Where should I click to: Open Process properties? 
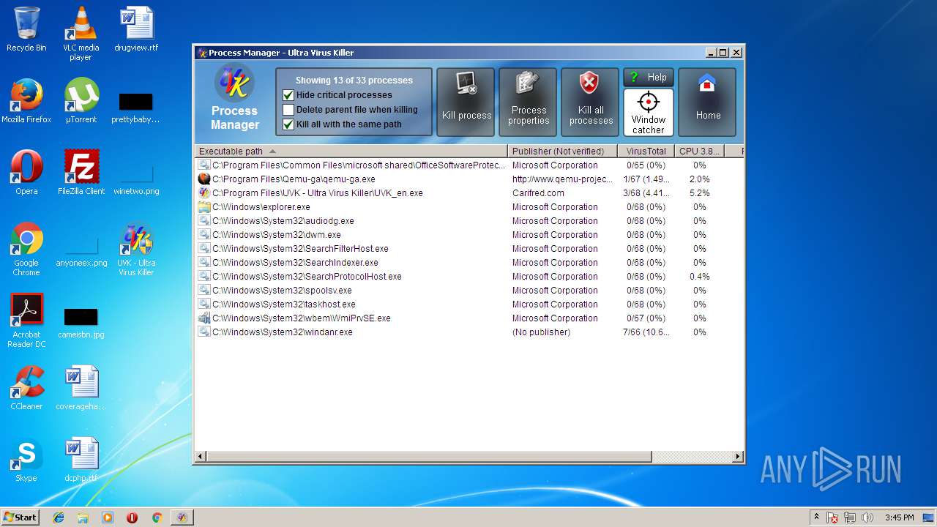[529, 102]
